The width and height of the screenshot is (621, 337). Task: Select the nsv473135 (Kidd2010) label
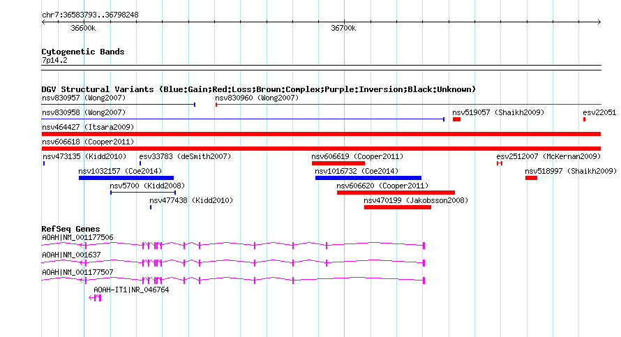click(84, 156)
